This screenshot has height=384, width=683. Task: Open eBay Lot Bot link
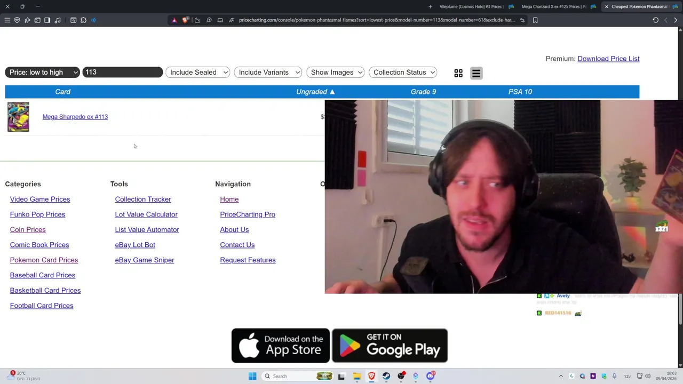[135, 245]
